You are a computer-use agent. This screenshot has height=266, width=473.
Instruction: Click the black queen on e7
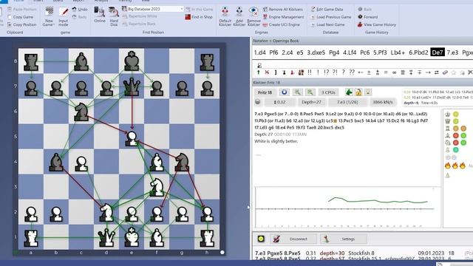tap(132, 86)
